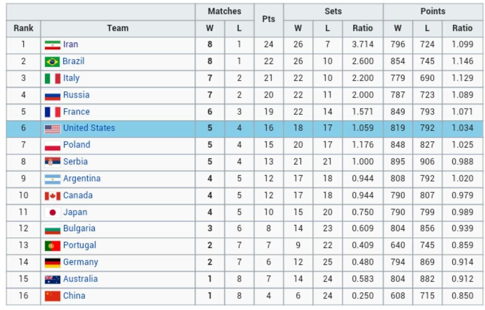
Task: Click the Iran flag icon
Action: click(x=52, y=45)
